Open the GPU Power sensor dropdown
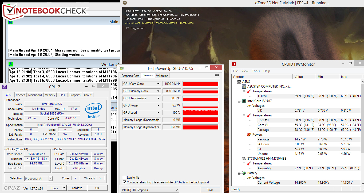 coord(159,105)
